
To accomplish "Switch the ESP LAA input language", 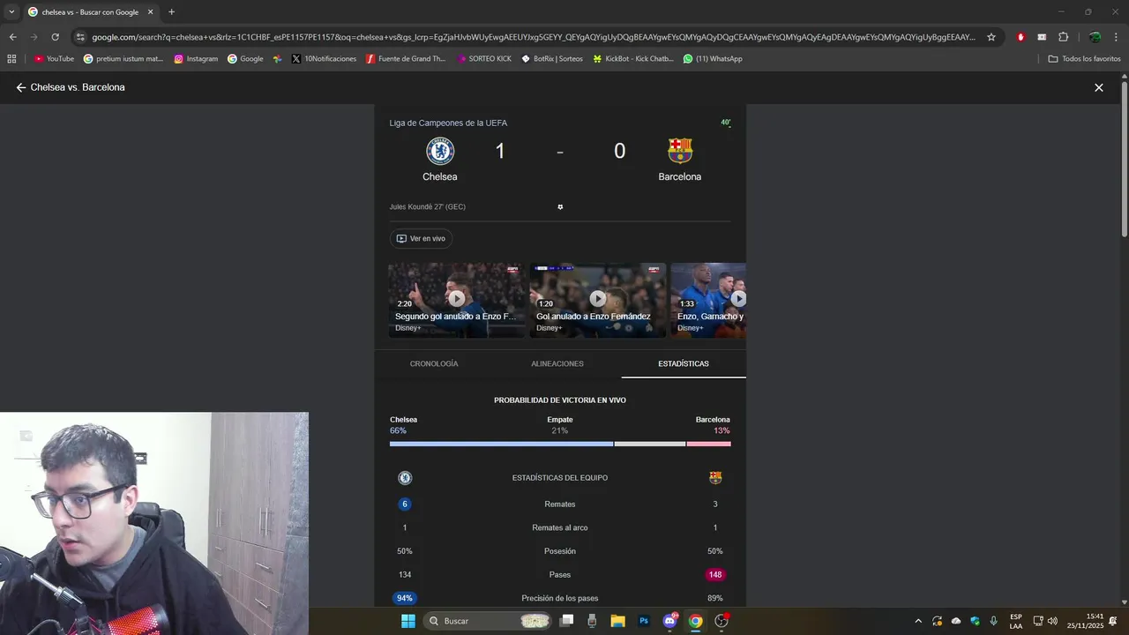I will (x=1016, y=621).
